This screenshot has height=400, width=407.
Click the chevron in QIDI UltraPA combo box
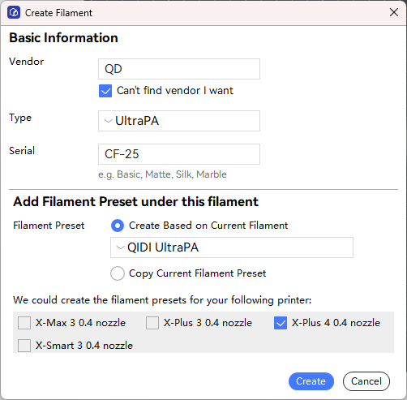pyautogui.click(x=120, y=247)
